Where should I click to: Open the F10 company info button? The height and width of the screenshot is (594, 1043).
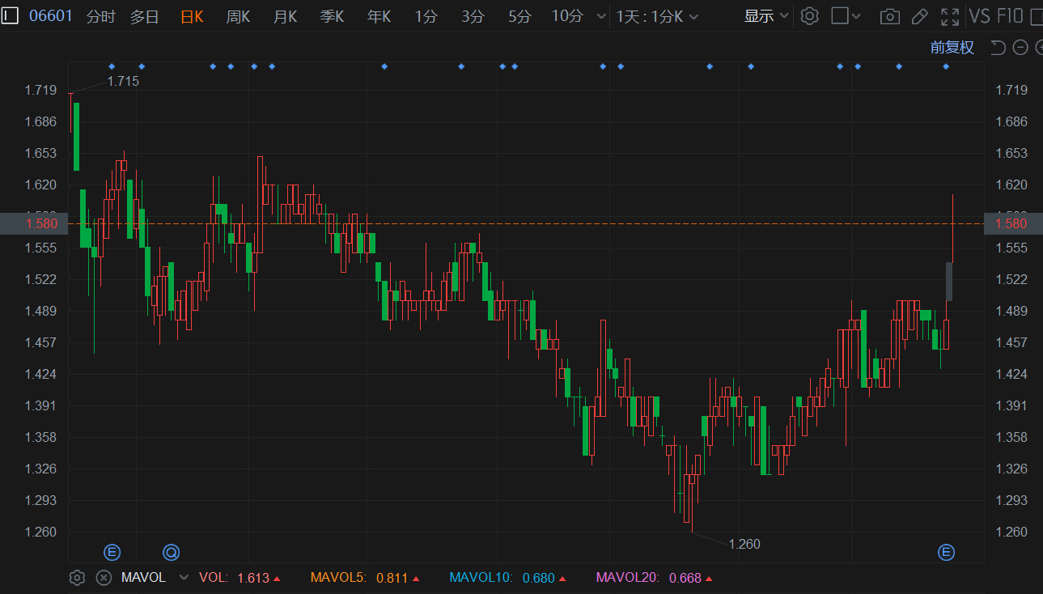[1010, 16]
